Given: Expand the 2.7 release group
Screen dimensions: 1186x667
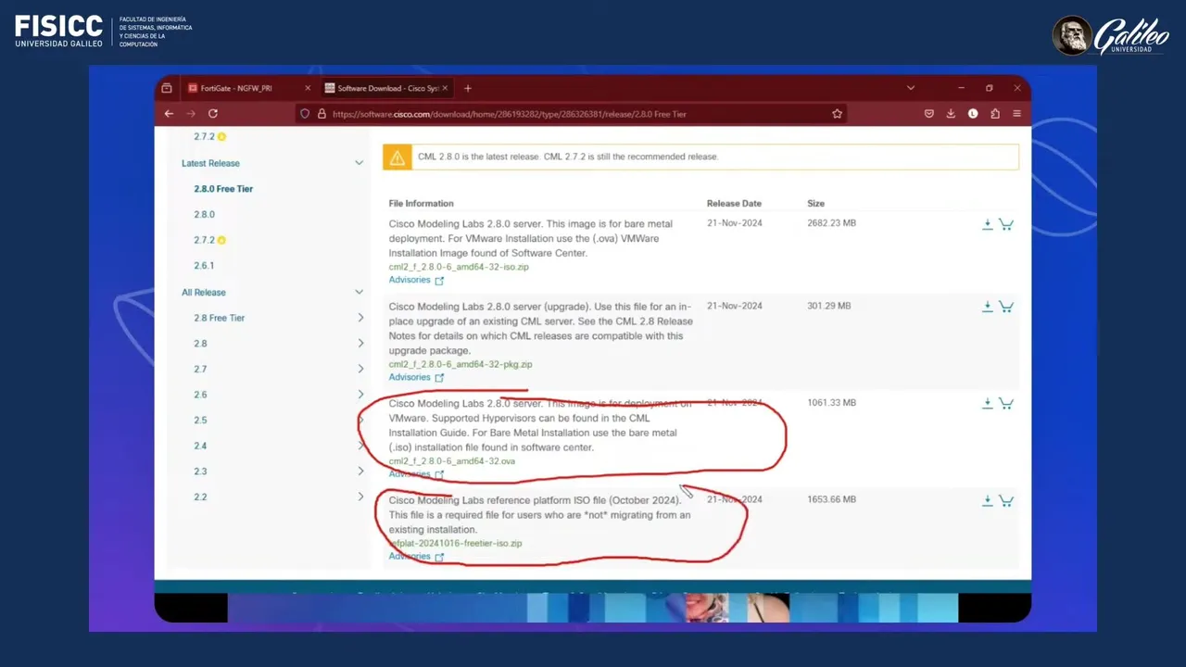Looking at the screenshot, I should pyautogui.click(x=360, y=369).
